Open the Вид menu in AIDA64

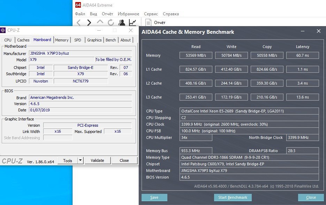(93, 14)
